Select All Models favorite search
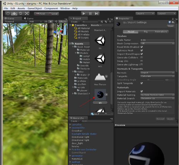 click(81, 31)
